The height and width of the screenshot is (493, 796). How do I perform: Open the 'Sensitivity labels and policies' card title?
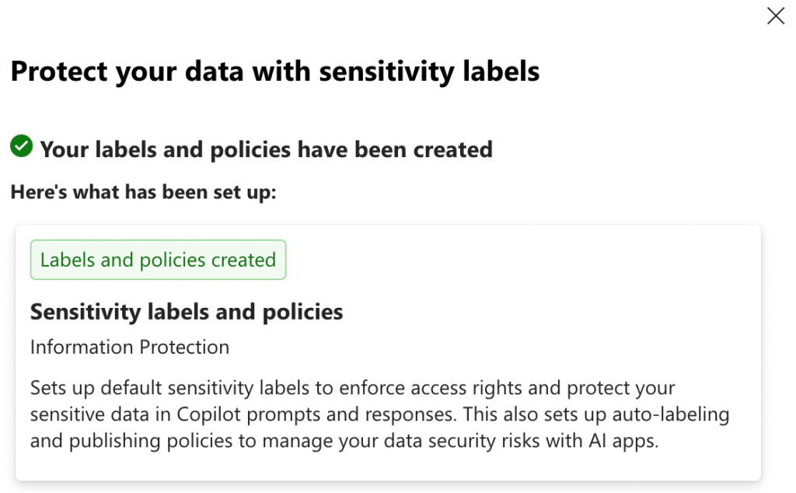coord(187,313)
